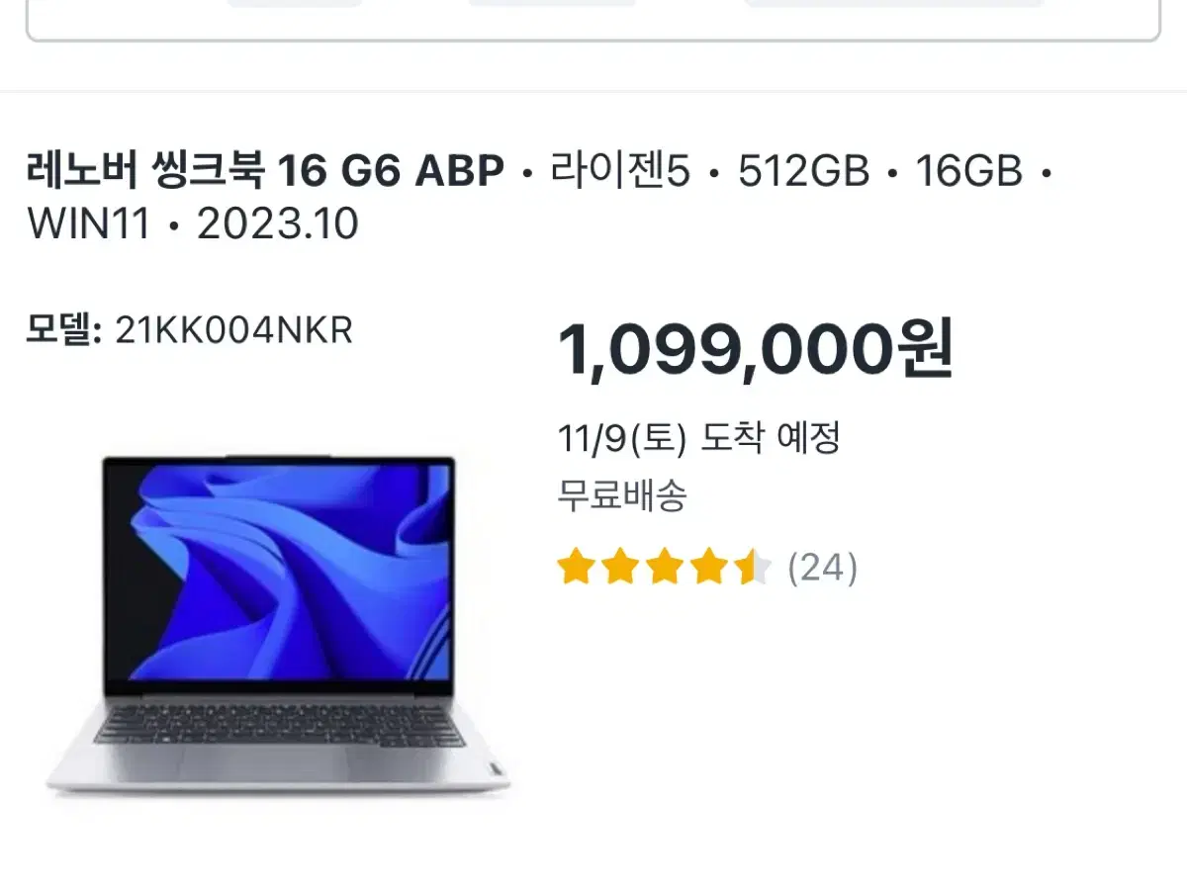Click the 16GB memory spec
Image resolution: width=1187 pixels, height=891 pixels.
tap(968, 173)
